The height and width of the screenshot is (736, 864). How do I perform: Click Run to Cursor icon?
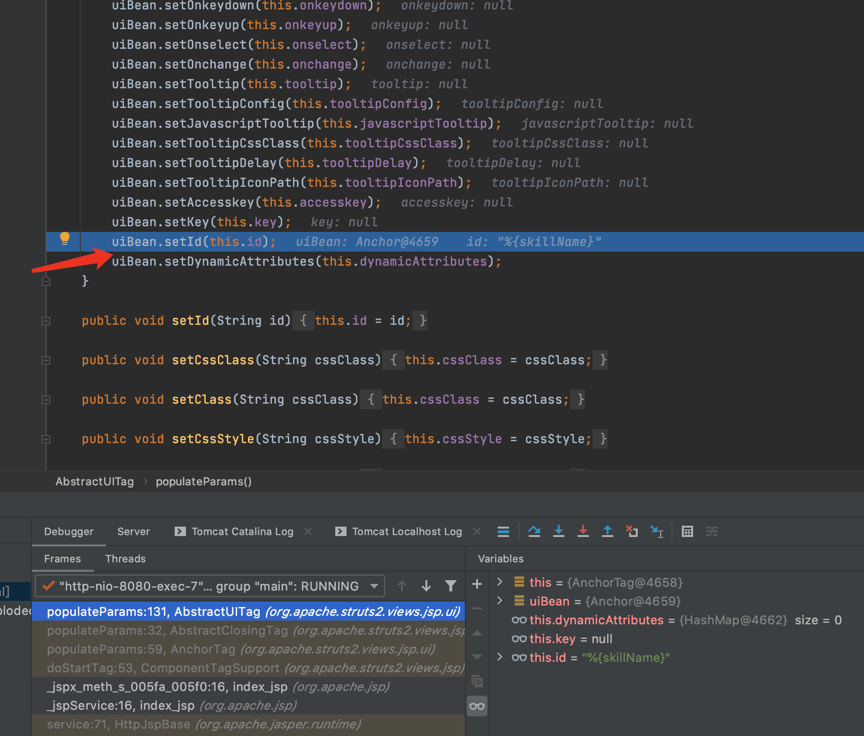click(657, 531)
